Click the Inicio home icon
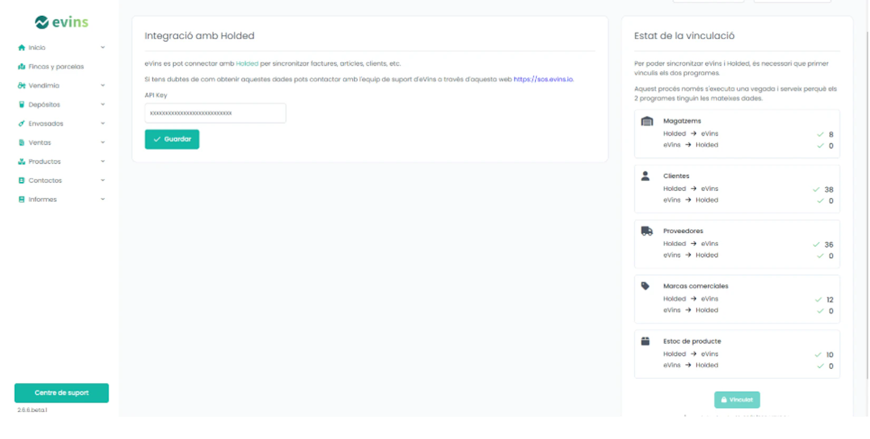 click(22, 47)
